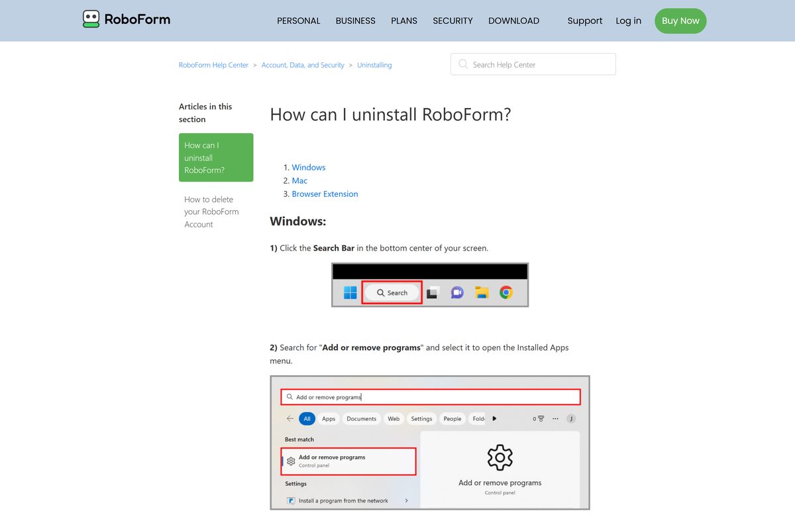Screen dimensions: 795x525
Task: Click Log in
Action: coord(628,21)
